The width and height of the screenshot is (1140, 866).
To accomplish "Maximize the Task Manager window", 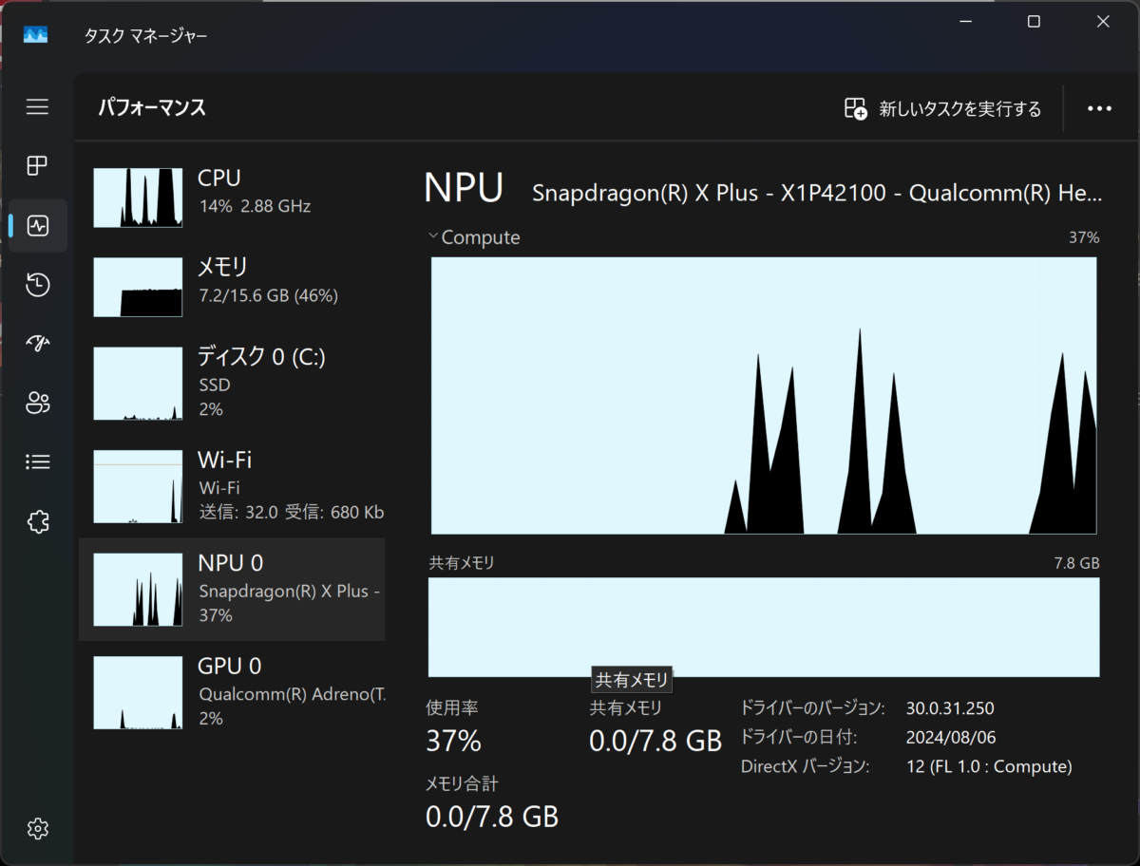I will pos(1034,22).
